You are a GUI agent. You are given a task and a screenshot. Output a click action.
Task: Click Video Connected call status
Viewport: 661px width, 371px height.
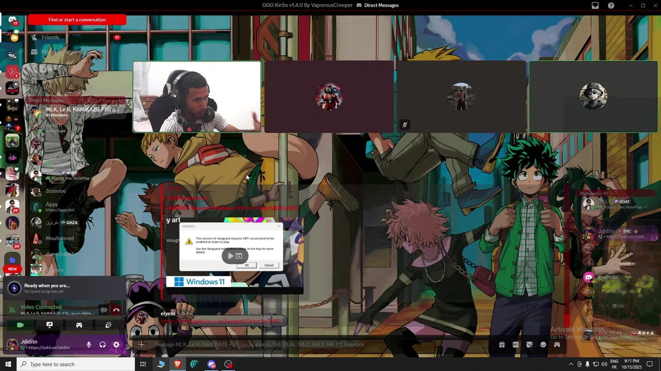(x=41, y=307)
